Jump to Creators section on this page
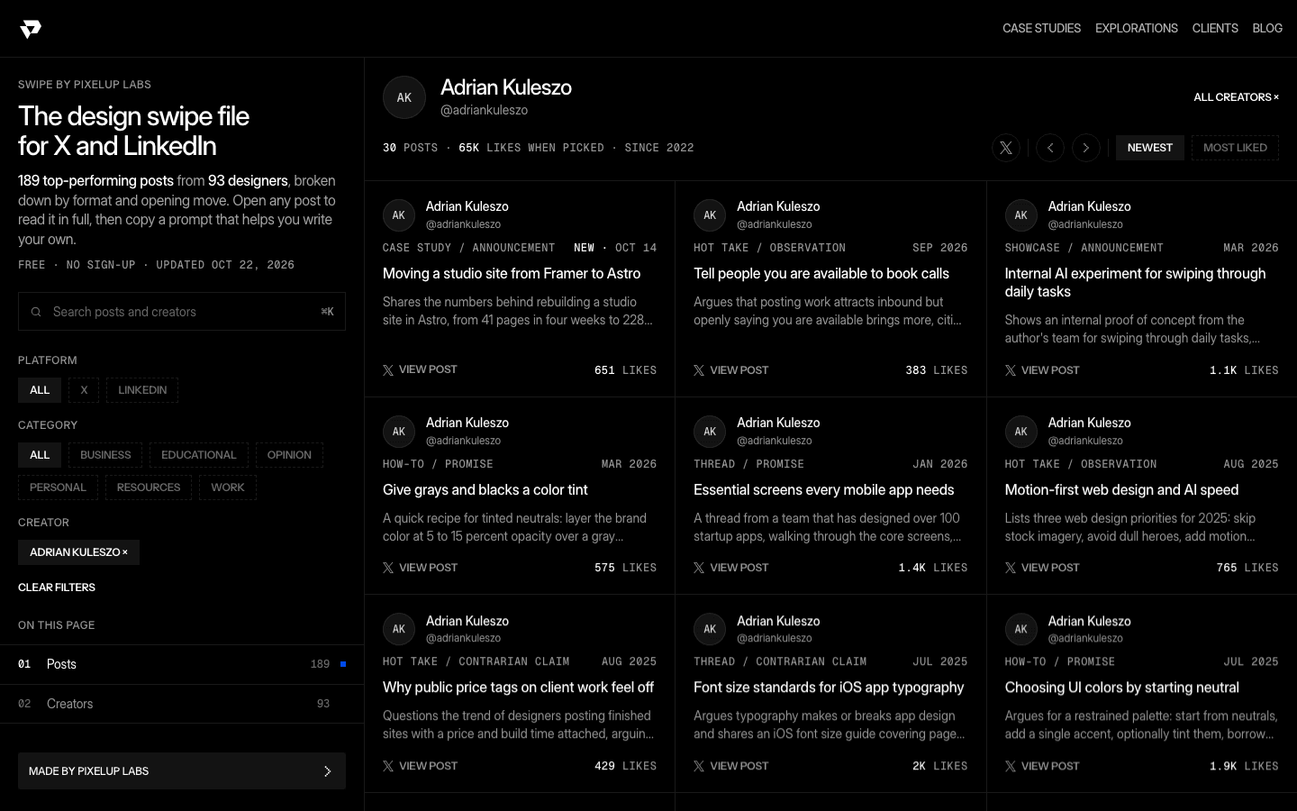This screenshot has width=1297, height=811. (x=182, y=704)
